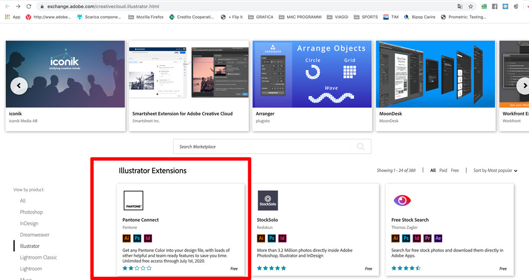View Photoshop extensions in sidebar
529x280 pixels.
click(31, 212)
